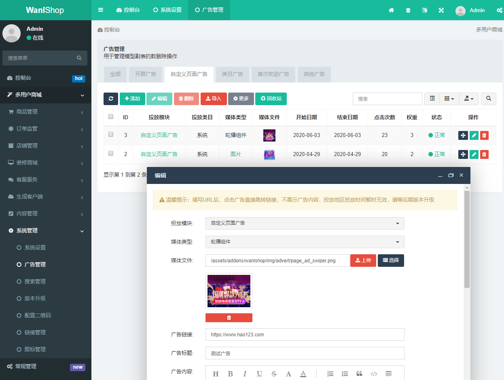Click the trash icon in top bar
The image size is (504, 380).
coord(408,10)
